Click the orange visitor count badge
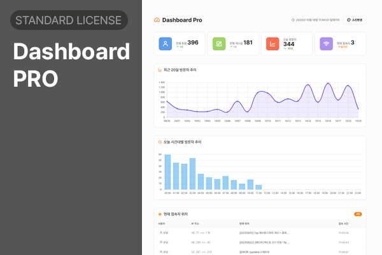This screenshot has width=382, height=255. (358, 214)
